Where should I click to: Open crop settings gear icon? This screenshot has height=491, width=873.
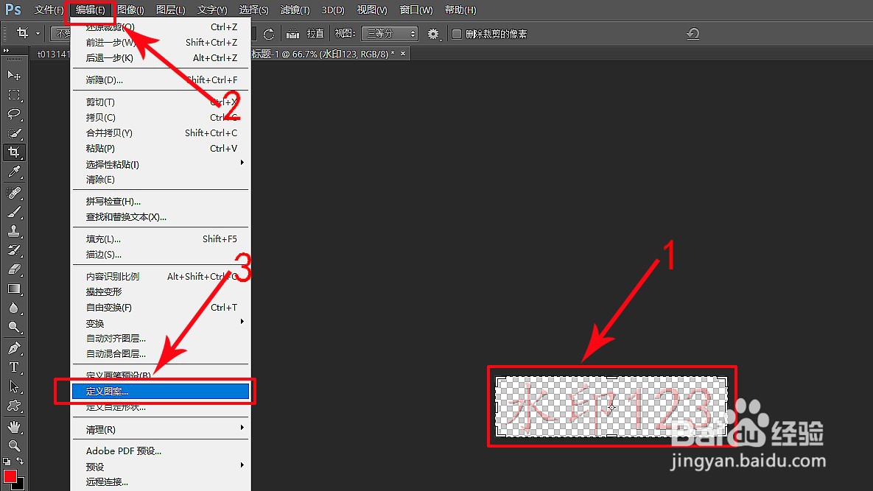(x=433, y=34)
